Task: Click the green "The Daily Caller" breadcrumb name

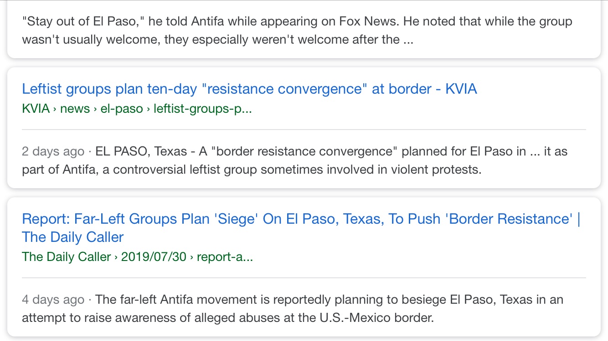Action: click(x=67, y=257)
